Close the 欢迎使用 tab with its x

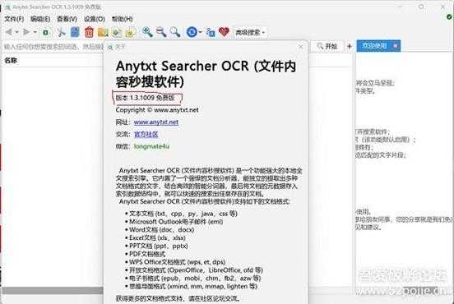point(396,46)
